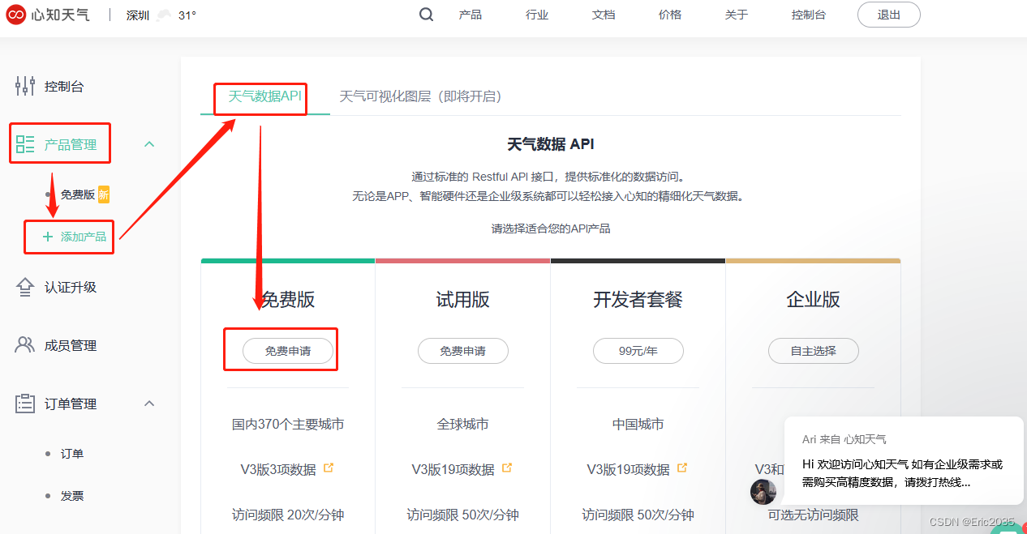The image size is (1027, 534).
Task: Select the 天气数据API tab
Action: click(x=265, y=96)
